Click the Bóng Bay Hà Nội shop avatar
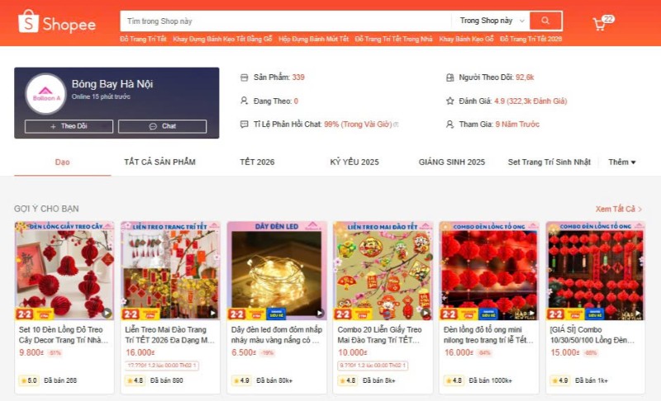The width and height of the screenshot is (661, 401). [45, 94]
